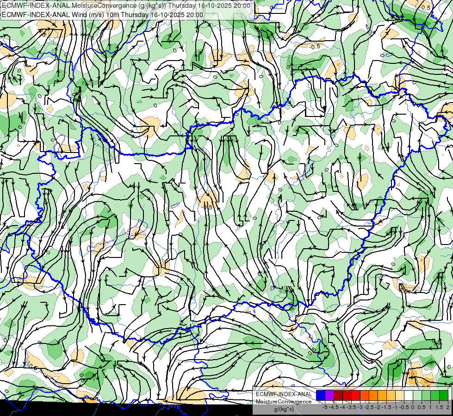The height and width of the screenshot is (416, 453).
Task: Select legend swatch between -3.5 and -3
Action: pos(355,395)
